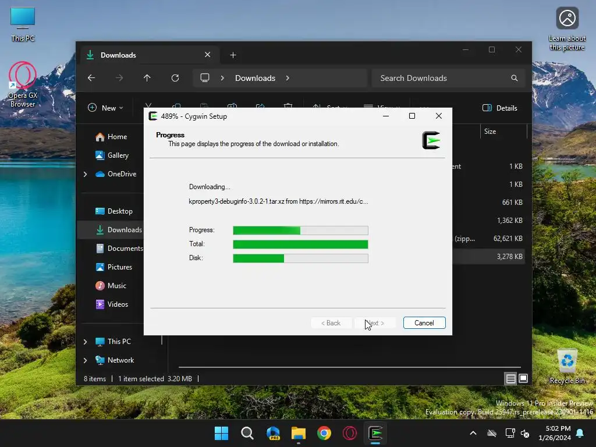Expand the Network tree node

click(x=85, y=360)
